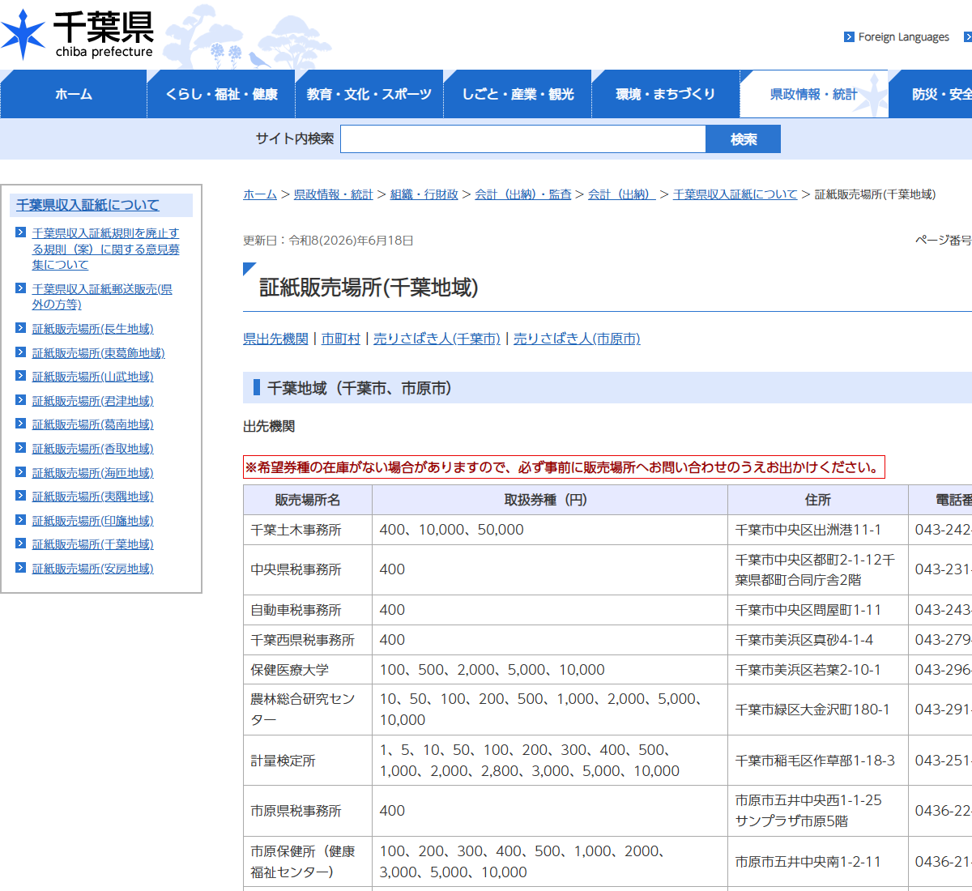Select table cell 市原県税事務所
Image resolution: width=972 pixels, height=891 pixels.
click(x=308, y=811)
